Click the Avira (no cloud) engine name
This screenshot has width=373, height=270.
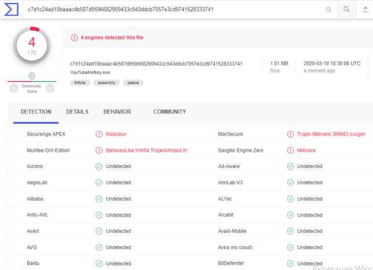coord(235,247)
